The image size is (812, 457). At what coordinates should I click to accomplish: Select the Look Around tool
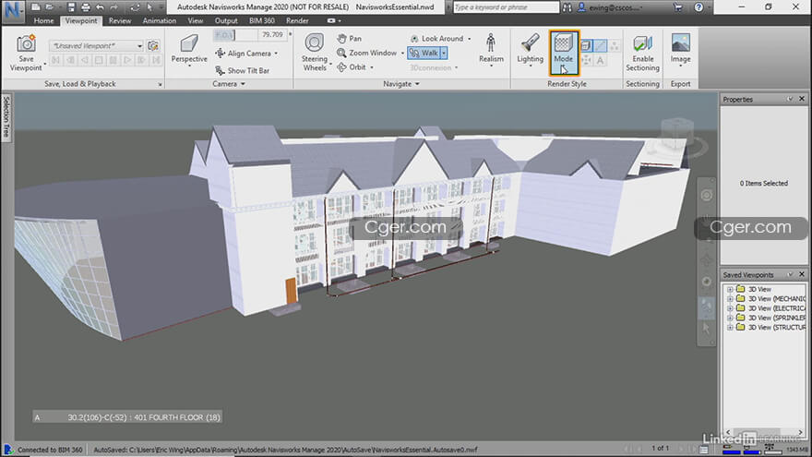[437, 39]
